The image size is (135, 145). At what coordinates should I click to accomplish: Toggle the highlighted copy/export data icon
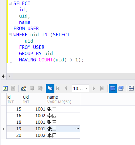tap(50, 88)
